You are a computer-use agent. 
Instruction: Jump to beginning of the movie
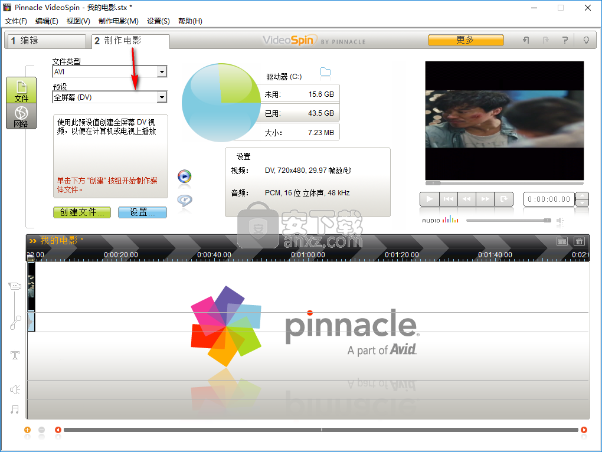[449, 199]
